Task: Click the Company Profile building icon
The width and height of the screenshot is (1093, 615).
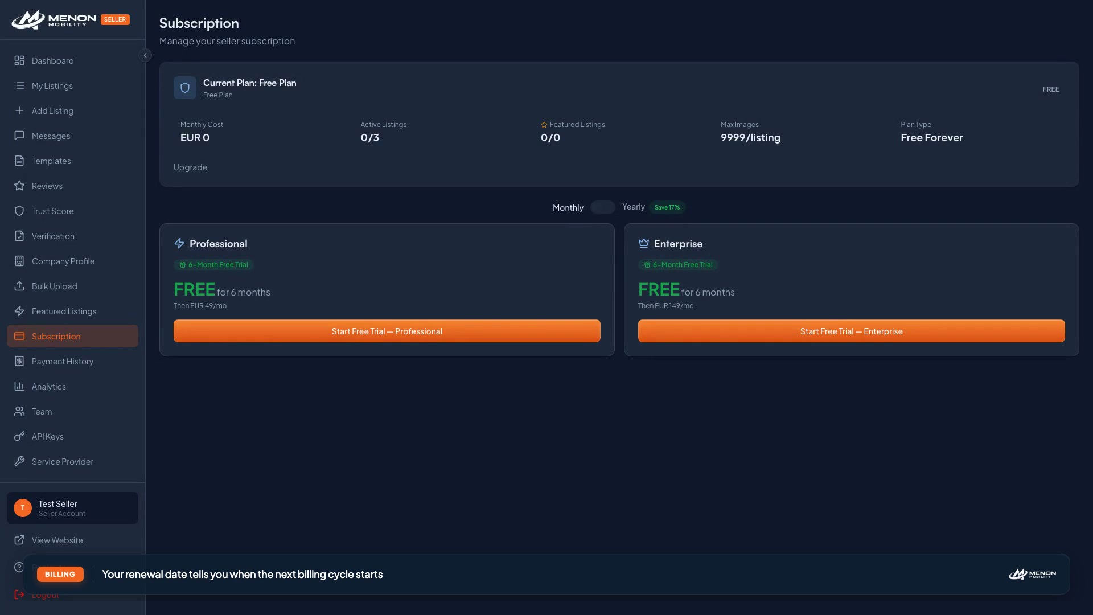Action: [19, 261]
